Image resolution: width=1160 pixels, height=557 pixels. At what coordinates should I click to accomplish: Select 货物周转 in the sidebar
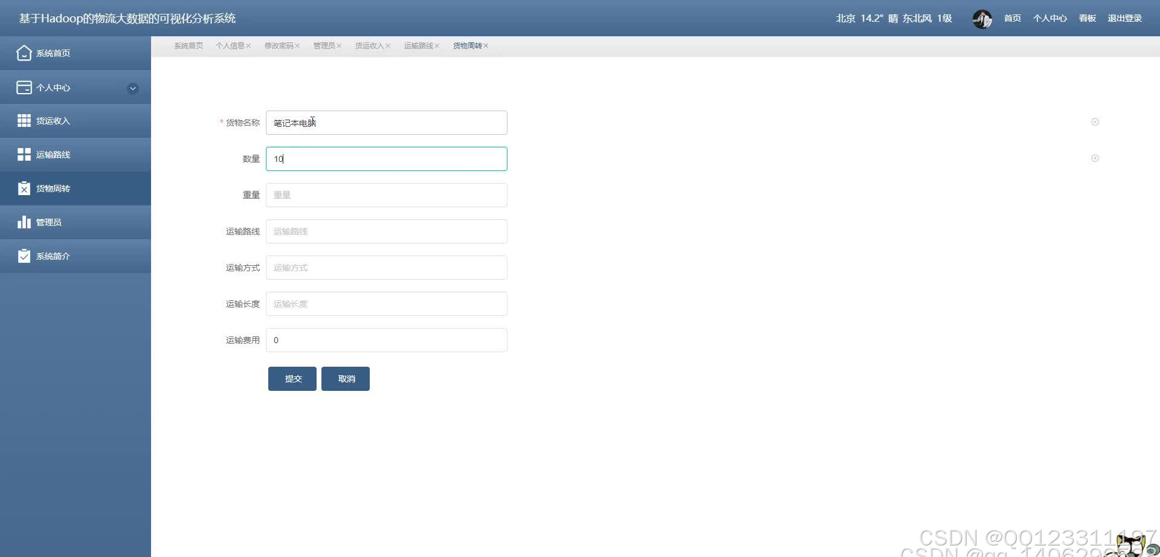coord(76,188)
